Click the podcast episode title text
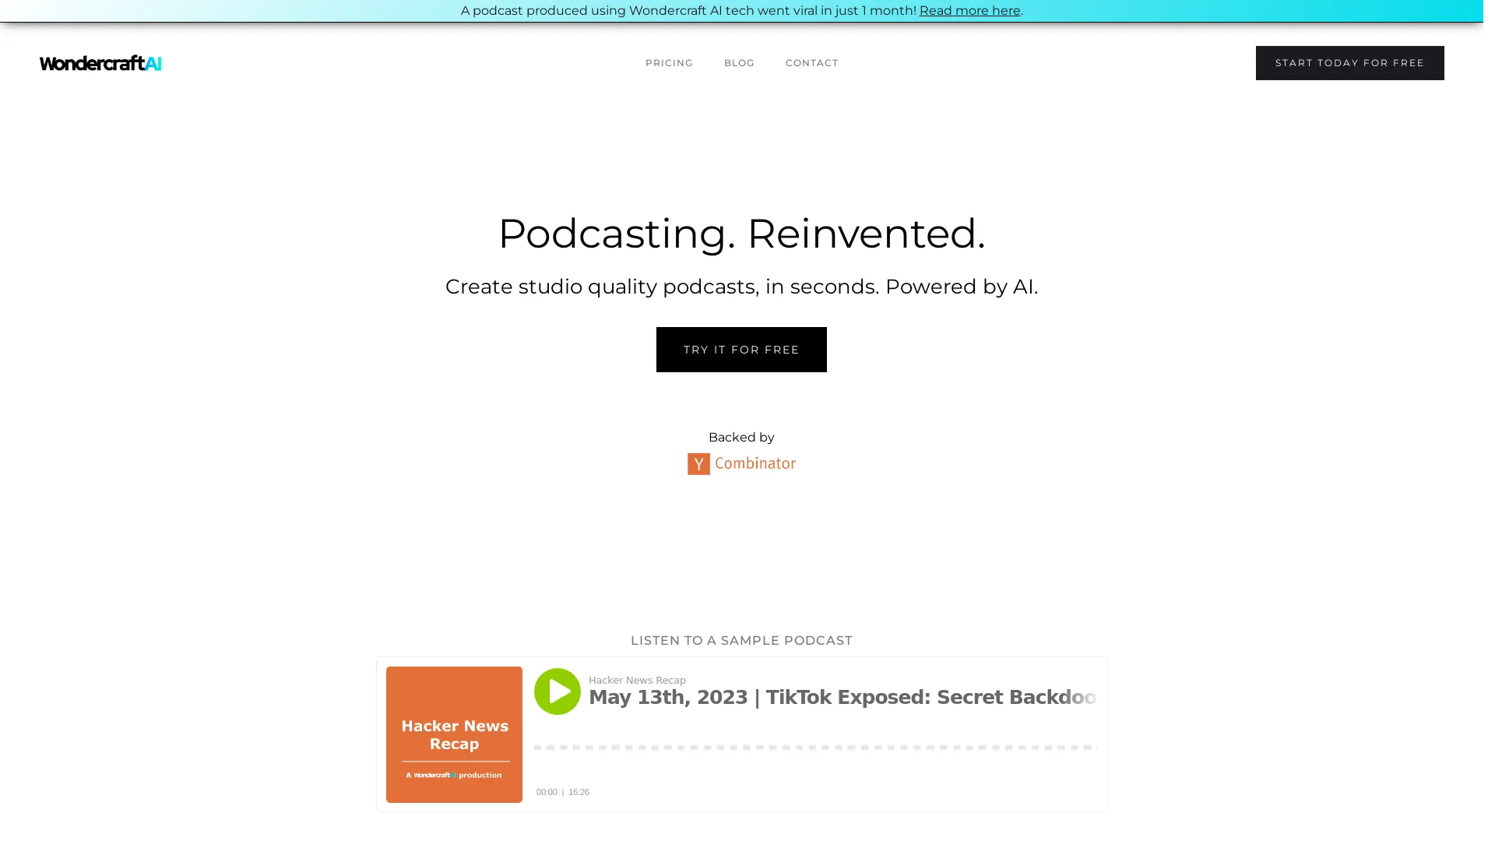This screenshot has width=1495, height=841. [x=842, y=697]
